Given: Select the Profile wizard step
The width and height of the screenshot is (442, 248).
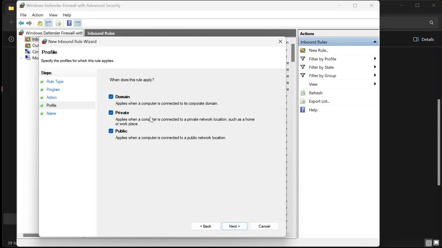Looking at the screenshot, I should point(51,105).
